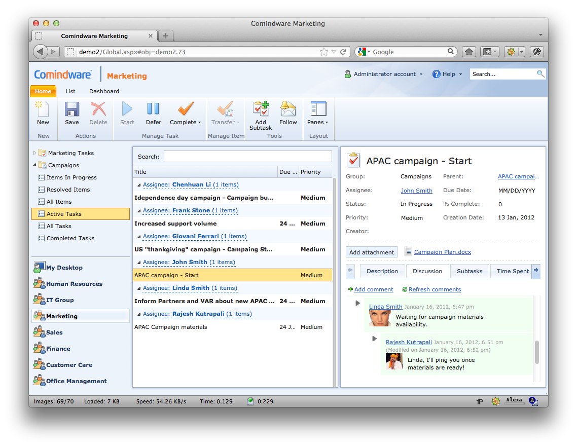Click the browser home icon
The image size is (577, 447).
point(469,52)
